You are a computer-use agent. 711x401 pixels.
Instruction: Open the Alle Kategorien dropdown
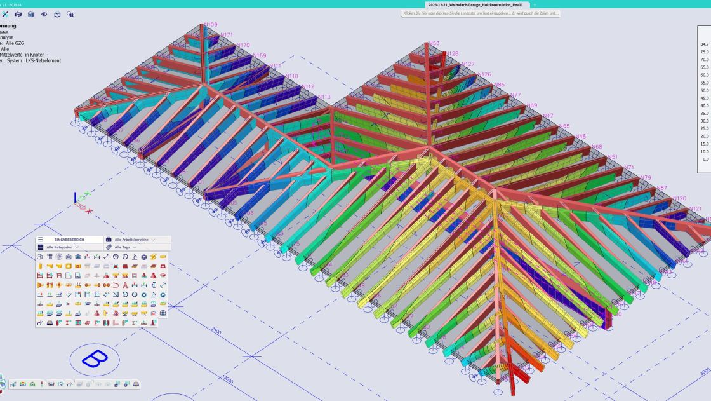click(x=61, y=247)
